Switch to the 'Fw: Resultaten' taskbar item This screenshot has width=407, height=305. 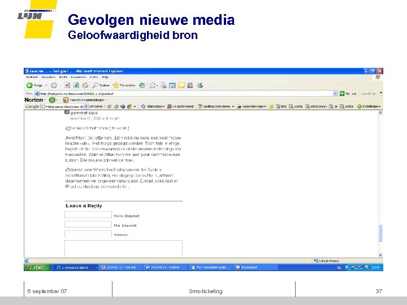[x=210, y=267]
